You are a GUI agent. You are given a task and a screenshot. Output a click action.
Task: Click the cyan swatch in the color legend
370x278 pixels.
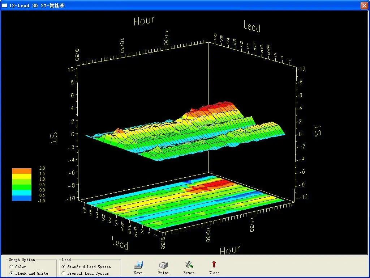pos(22,193)
